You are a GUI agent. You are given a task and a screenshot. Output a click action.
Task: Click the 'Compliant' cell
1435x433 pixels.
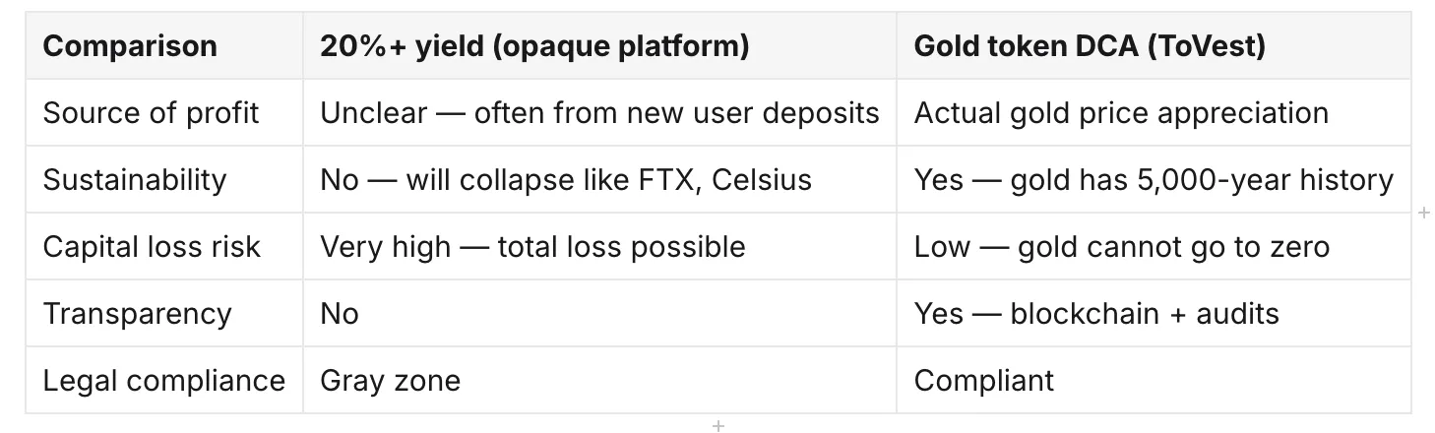coord(1154,381)
